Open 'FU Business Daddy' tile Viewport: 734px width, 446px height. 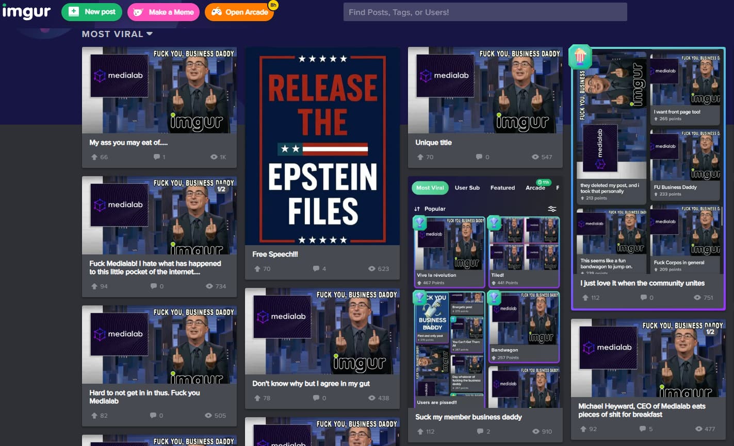click(685, 164)
